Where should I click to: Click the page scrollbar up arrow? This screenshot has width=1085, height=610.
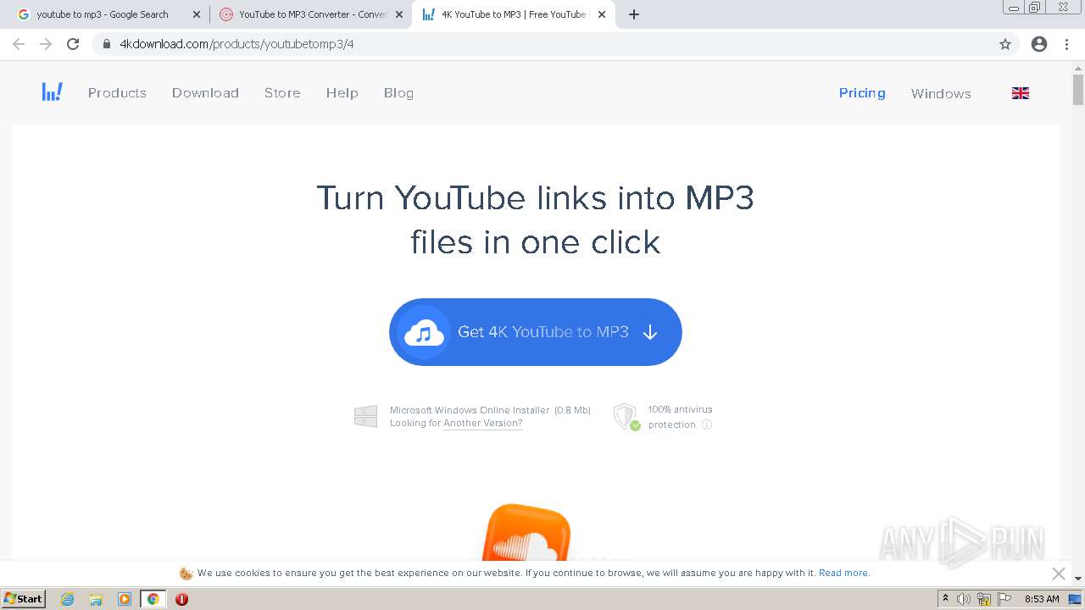pos(1078,67)
